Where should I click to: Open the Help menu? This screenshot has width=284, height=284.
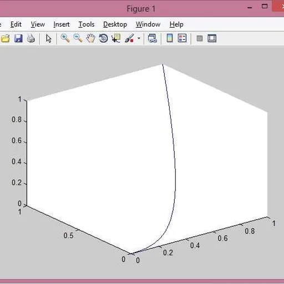pyautogui.click(x=176, y=24)
